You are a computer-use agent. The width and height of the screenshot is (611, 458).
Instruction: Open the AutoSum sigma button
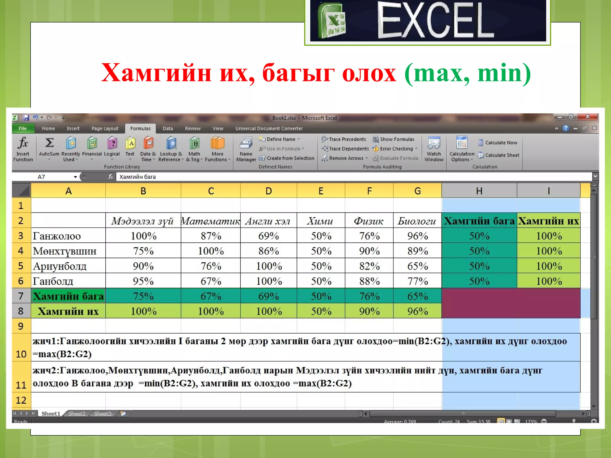[x=49, y=149]
